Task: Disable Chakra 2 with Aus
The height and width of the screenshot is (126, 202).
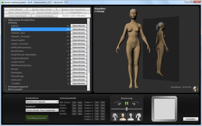Action: (x=103, y=116)
